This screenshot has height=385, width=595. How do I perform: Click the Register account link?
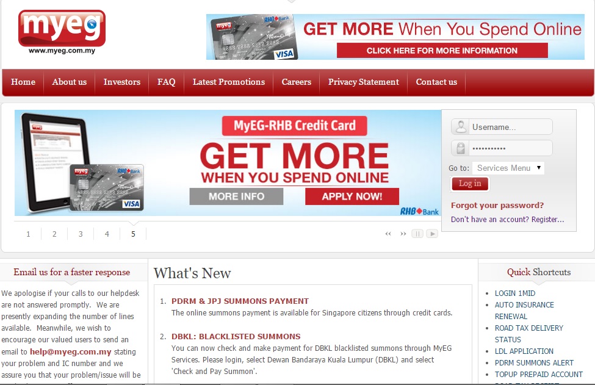547,220
